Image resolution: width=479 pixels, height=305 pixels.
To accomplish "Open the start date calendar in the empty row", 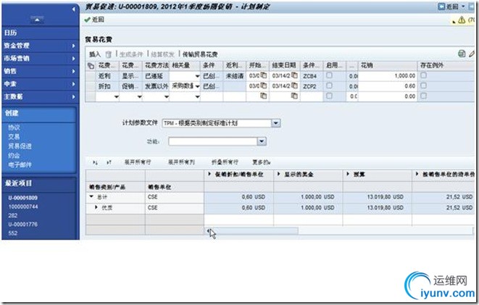I will coord(263,96).
